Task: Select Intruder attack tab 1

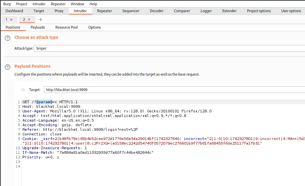Action: coord(6,19)
